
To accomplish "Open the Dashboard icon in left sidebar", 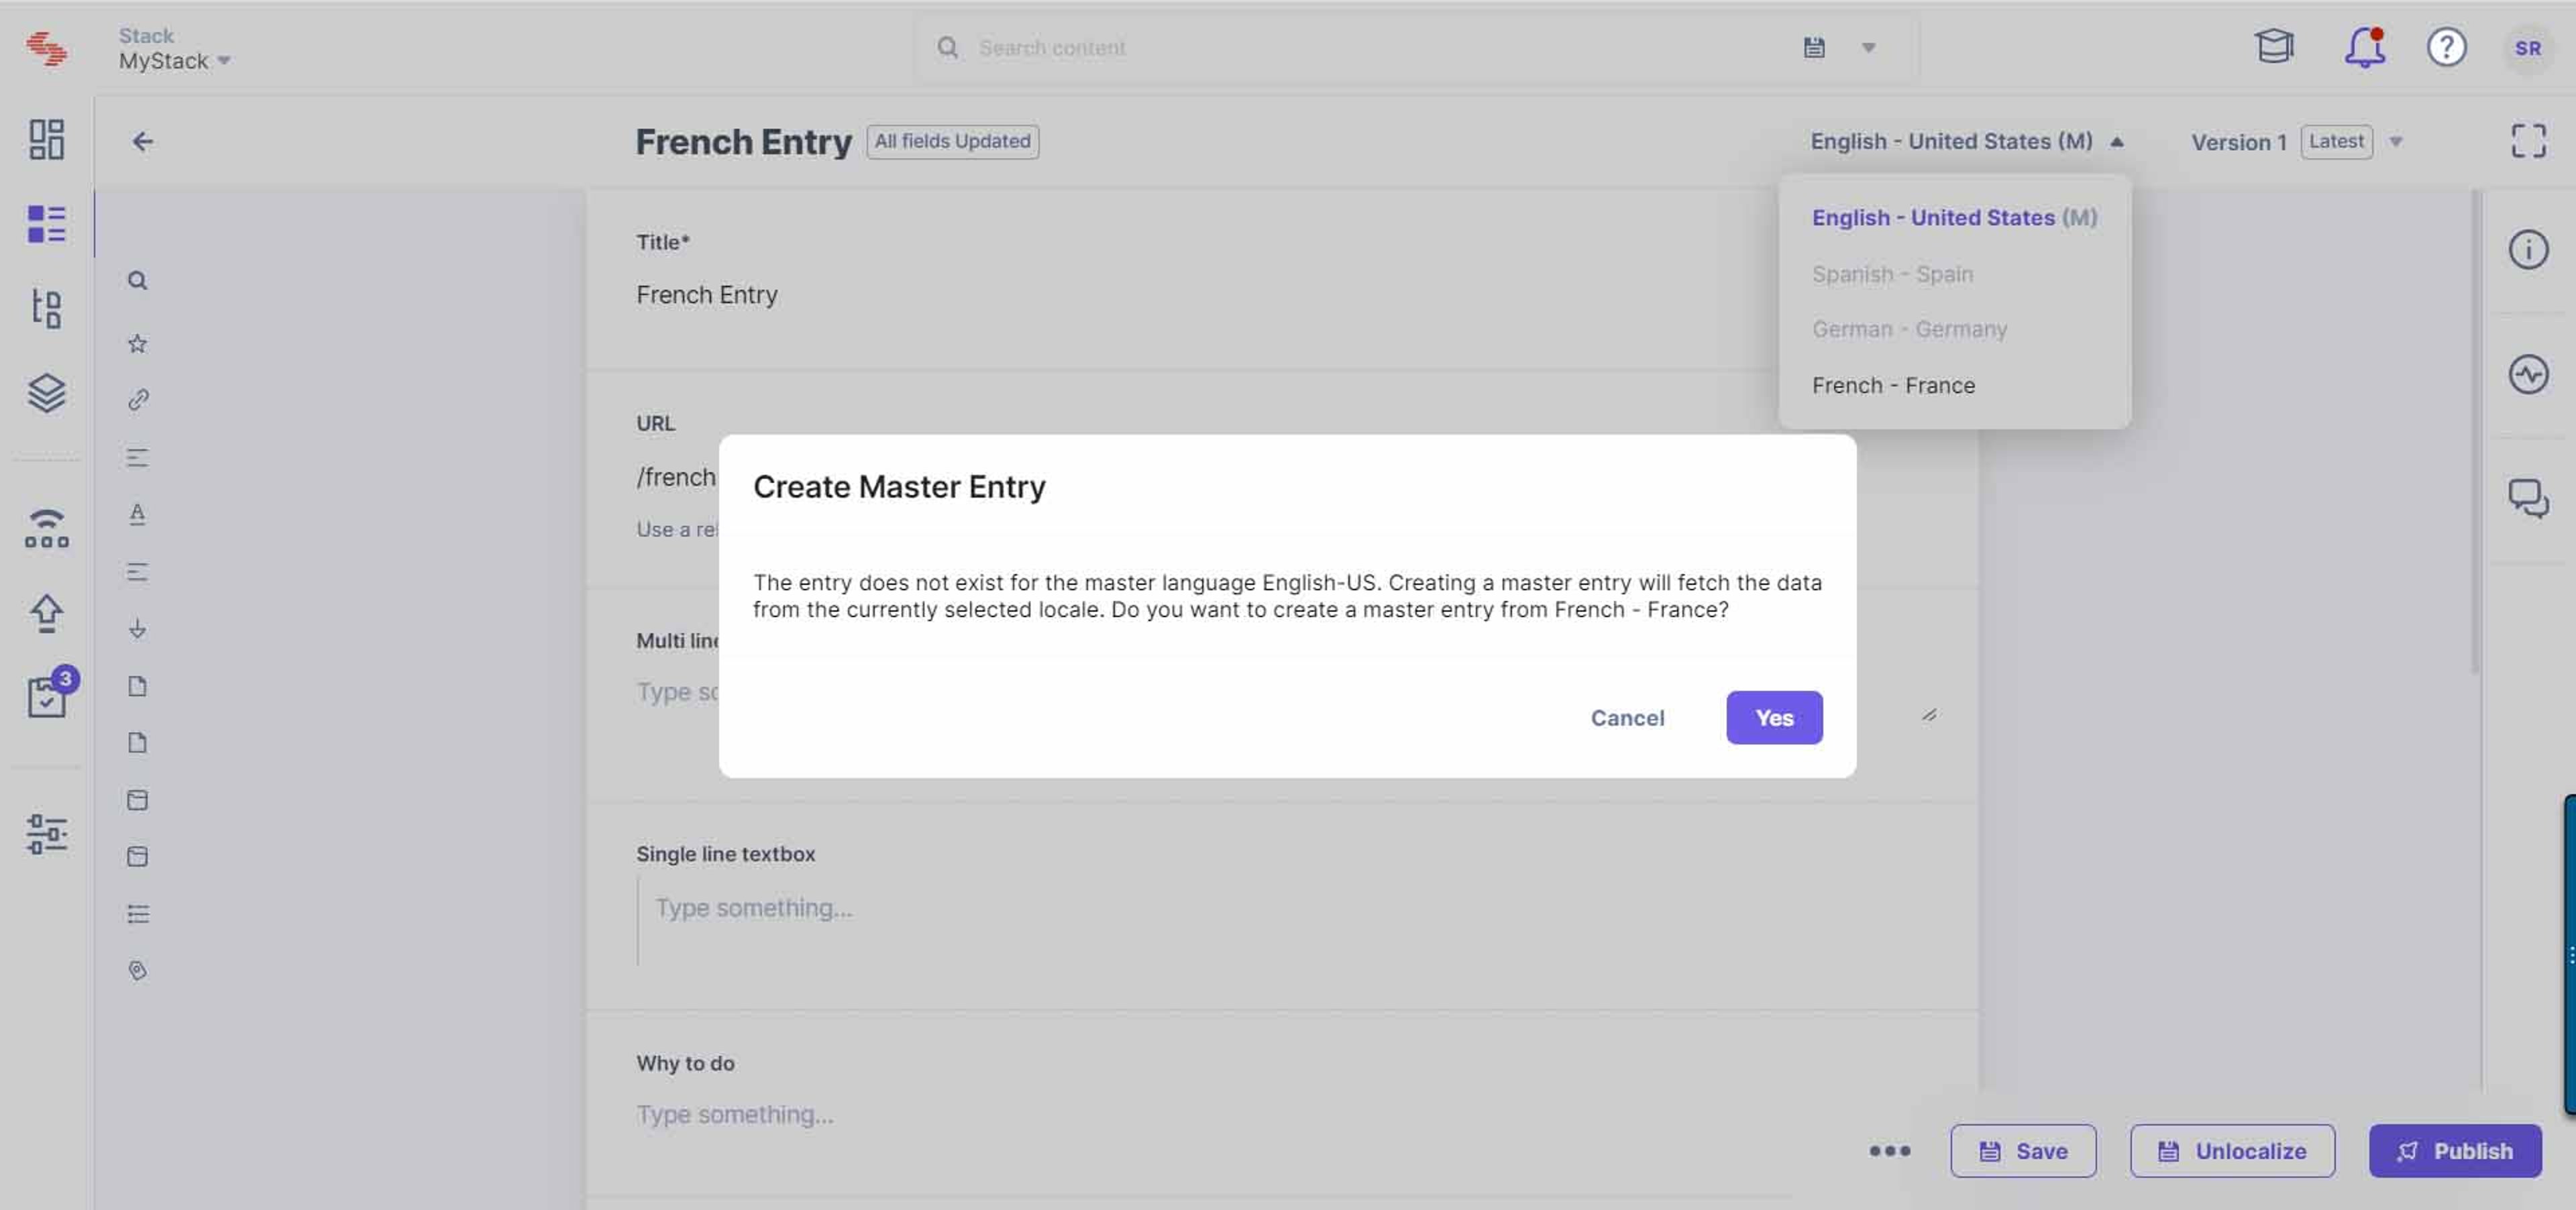I will tap(46, 139).
